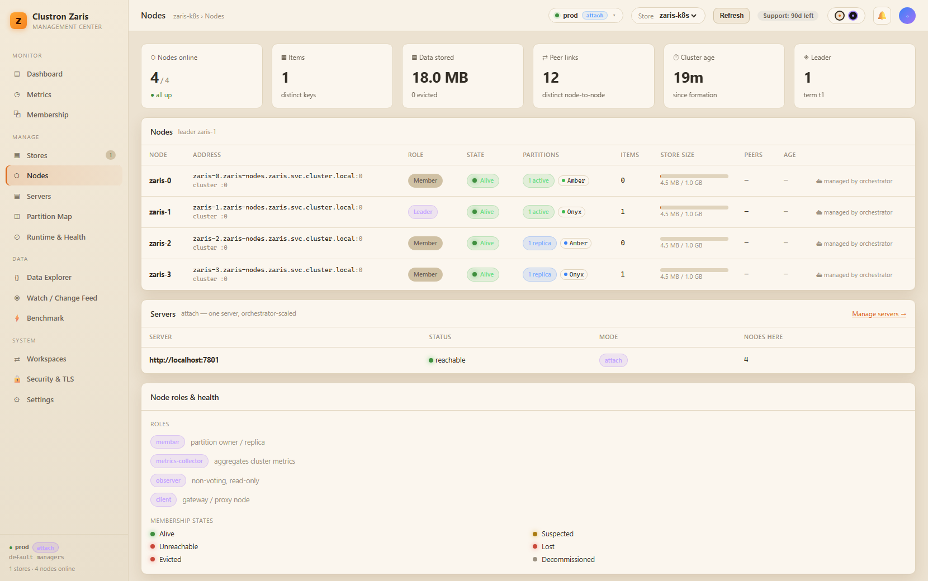Click the Settings gear icon

pyautogui.click(x=17, y=400)
